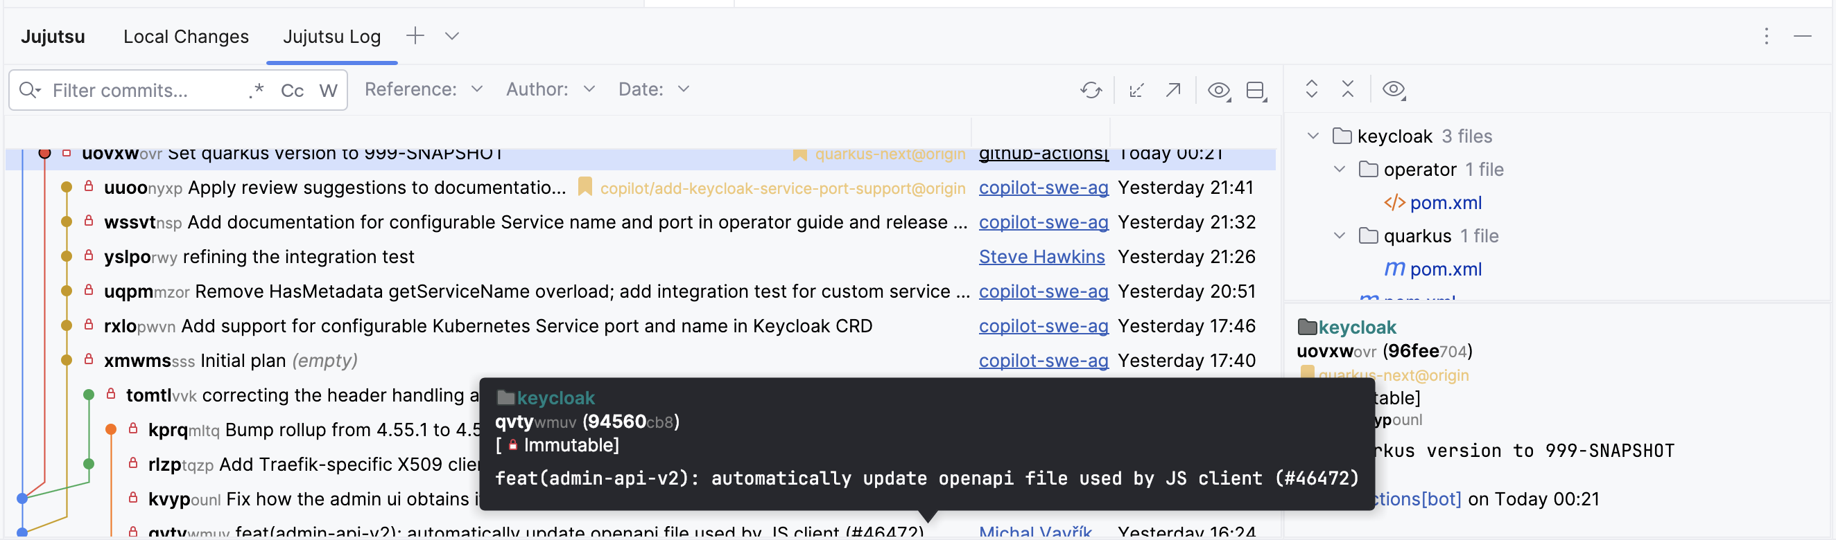The width and height of the screenshot is (1836, 540).
Task: Click the lock icon on tomtlvvk row
Action: point(110,394)
